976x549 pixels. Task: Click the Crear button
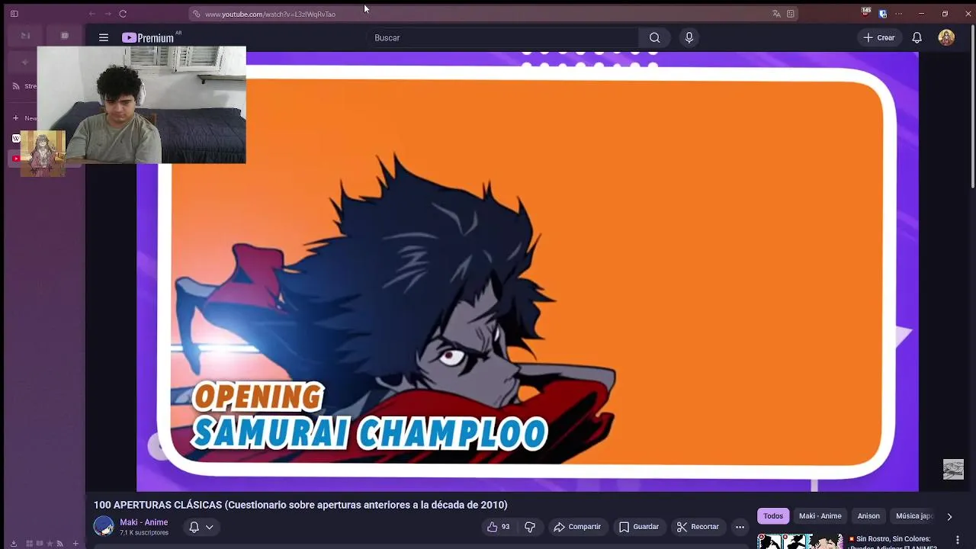[878, 37]
